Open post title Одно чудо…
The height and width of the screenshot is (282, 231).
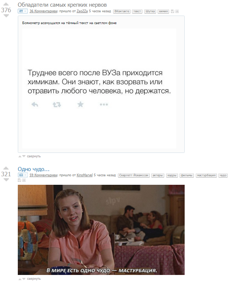[x=34, y=169]
